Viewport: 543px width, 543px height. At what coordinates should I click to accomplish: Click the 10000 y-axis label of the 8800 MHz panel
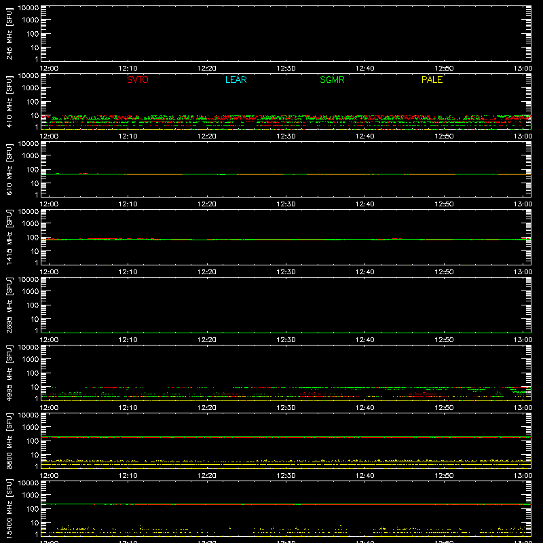click(29, 415)
